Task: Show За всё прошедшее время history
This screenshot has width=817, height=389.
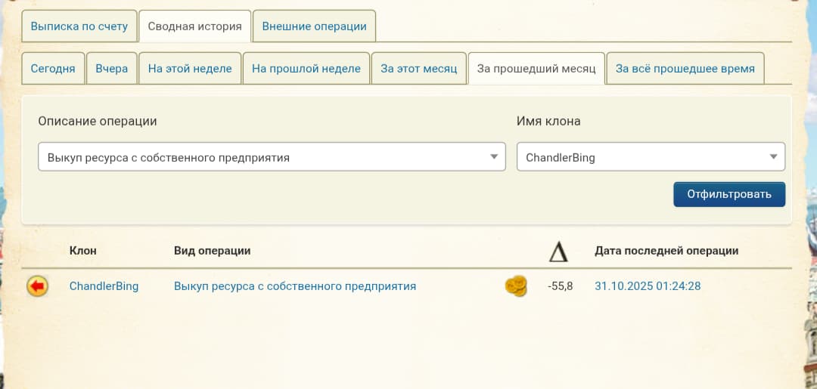Action: (x=685, y=69)
